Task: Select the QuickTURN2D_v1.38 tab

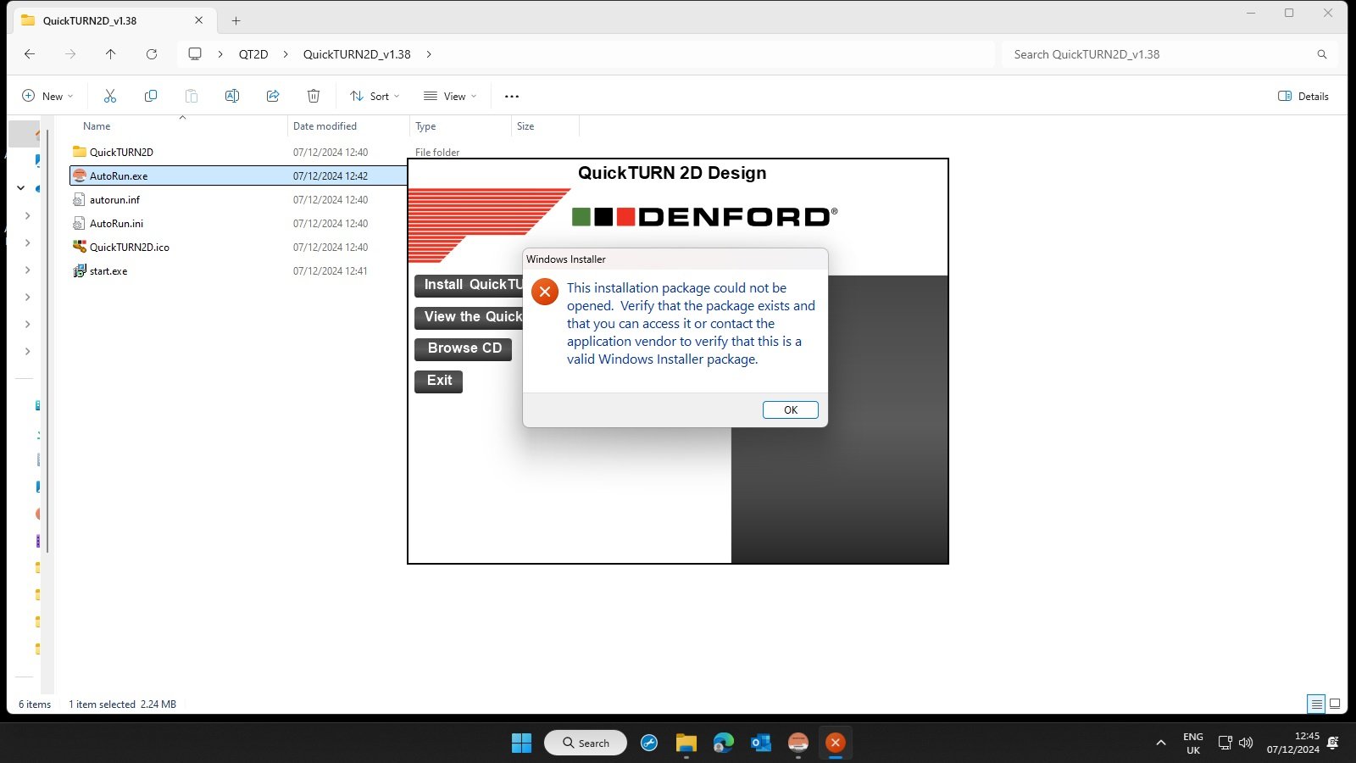Action: [114, 20]
